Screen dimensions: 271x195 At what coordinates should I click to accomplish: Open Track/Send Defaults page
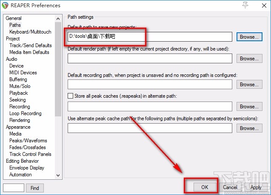(x=31, y=45)
